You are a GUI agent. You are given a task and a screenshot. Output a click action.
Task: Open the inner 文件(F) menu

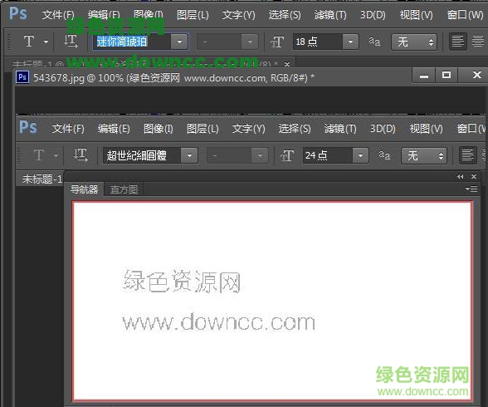point(68,128)
